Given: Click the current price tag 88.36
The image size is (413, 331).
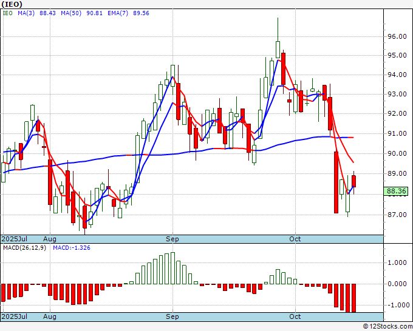Looking at the screenshot, I should 396,191.
